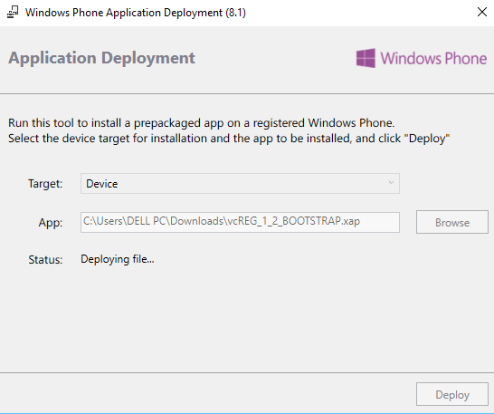Close the Application Deployment window
The width and height of the screenshot is (494, 414).
point(481,13)
